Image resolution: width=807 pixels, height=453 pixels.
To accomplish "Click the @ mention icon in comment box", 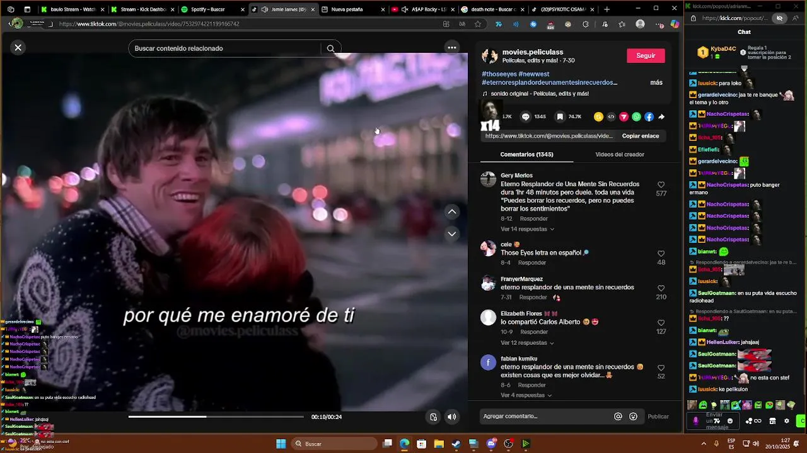I will (x=618, y=416).
